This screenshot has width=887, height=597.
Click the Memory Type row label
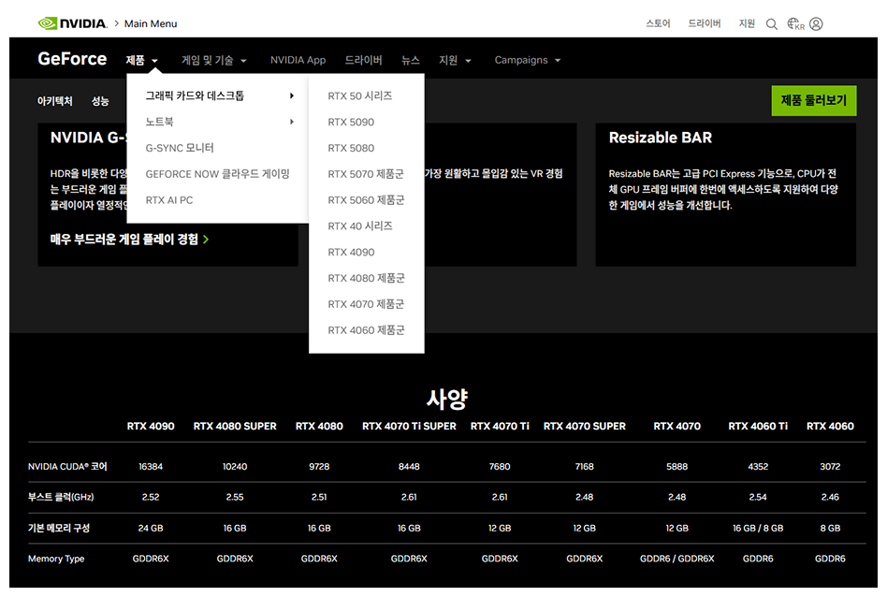[56, 559]
